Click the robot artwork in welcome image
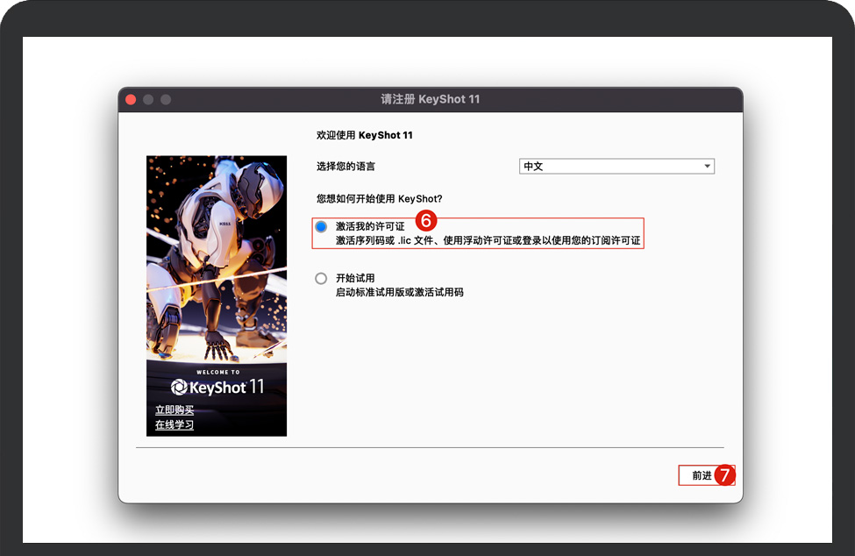The height and width of the screenshot is (556, 855). [219, 254]
